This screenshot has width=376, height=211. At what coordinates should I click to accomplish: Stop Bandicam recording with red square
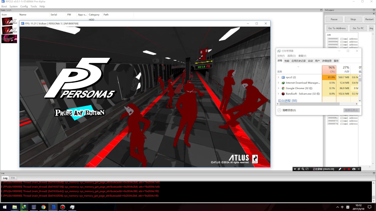click(x=349, y=169)
